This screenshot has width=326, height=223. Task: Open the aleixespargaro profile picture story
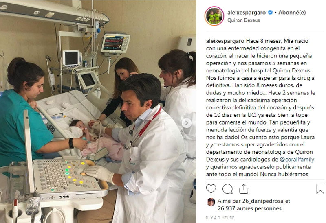point(214,16)
